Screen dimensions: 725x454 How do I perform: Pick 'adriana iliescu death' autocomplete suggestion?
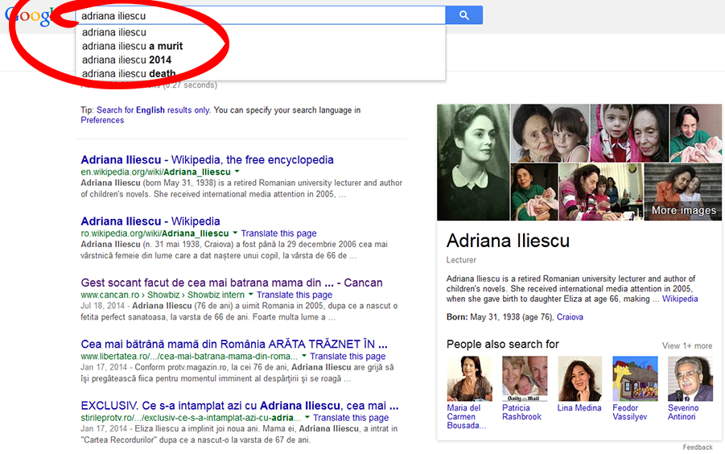pyautogui.click(x=129, y=73)
